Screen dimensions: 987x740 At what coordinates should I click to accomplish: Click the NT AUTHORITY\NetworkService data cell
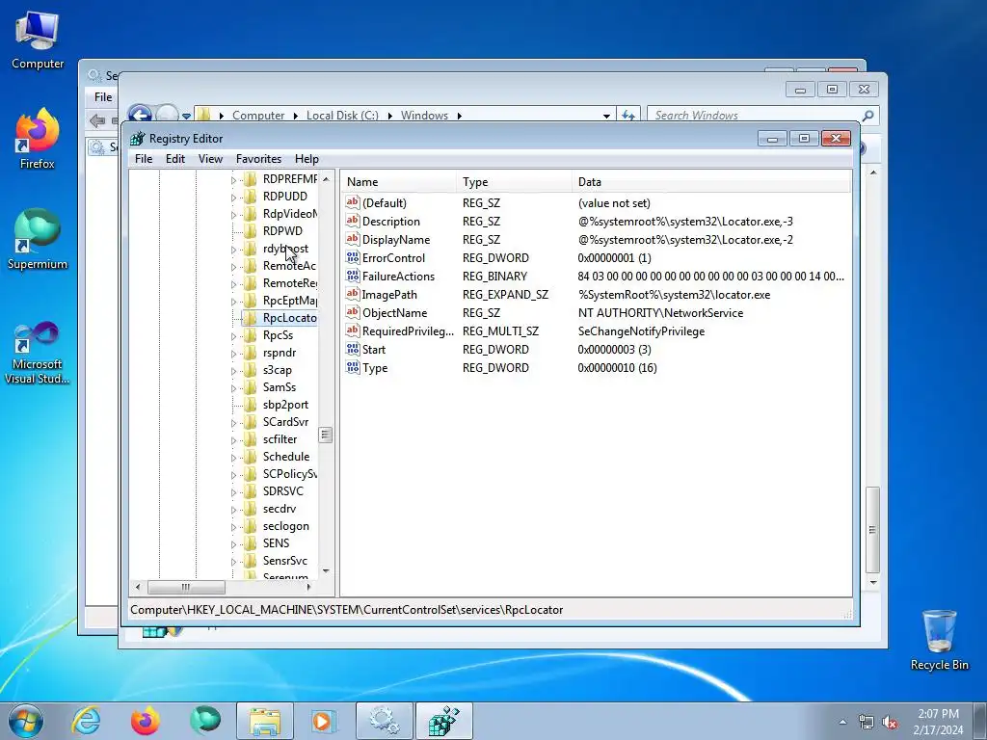(x=660, y=313)
